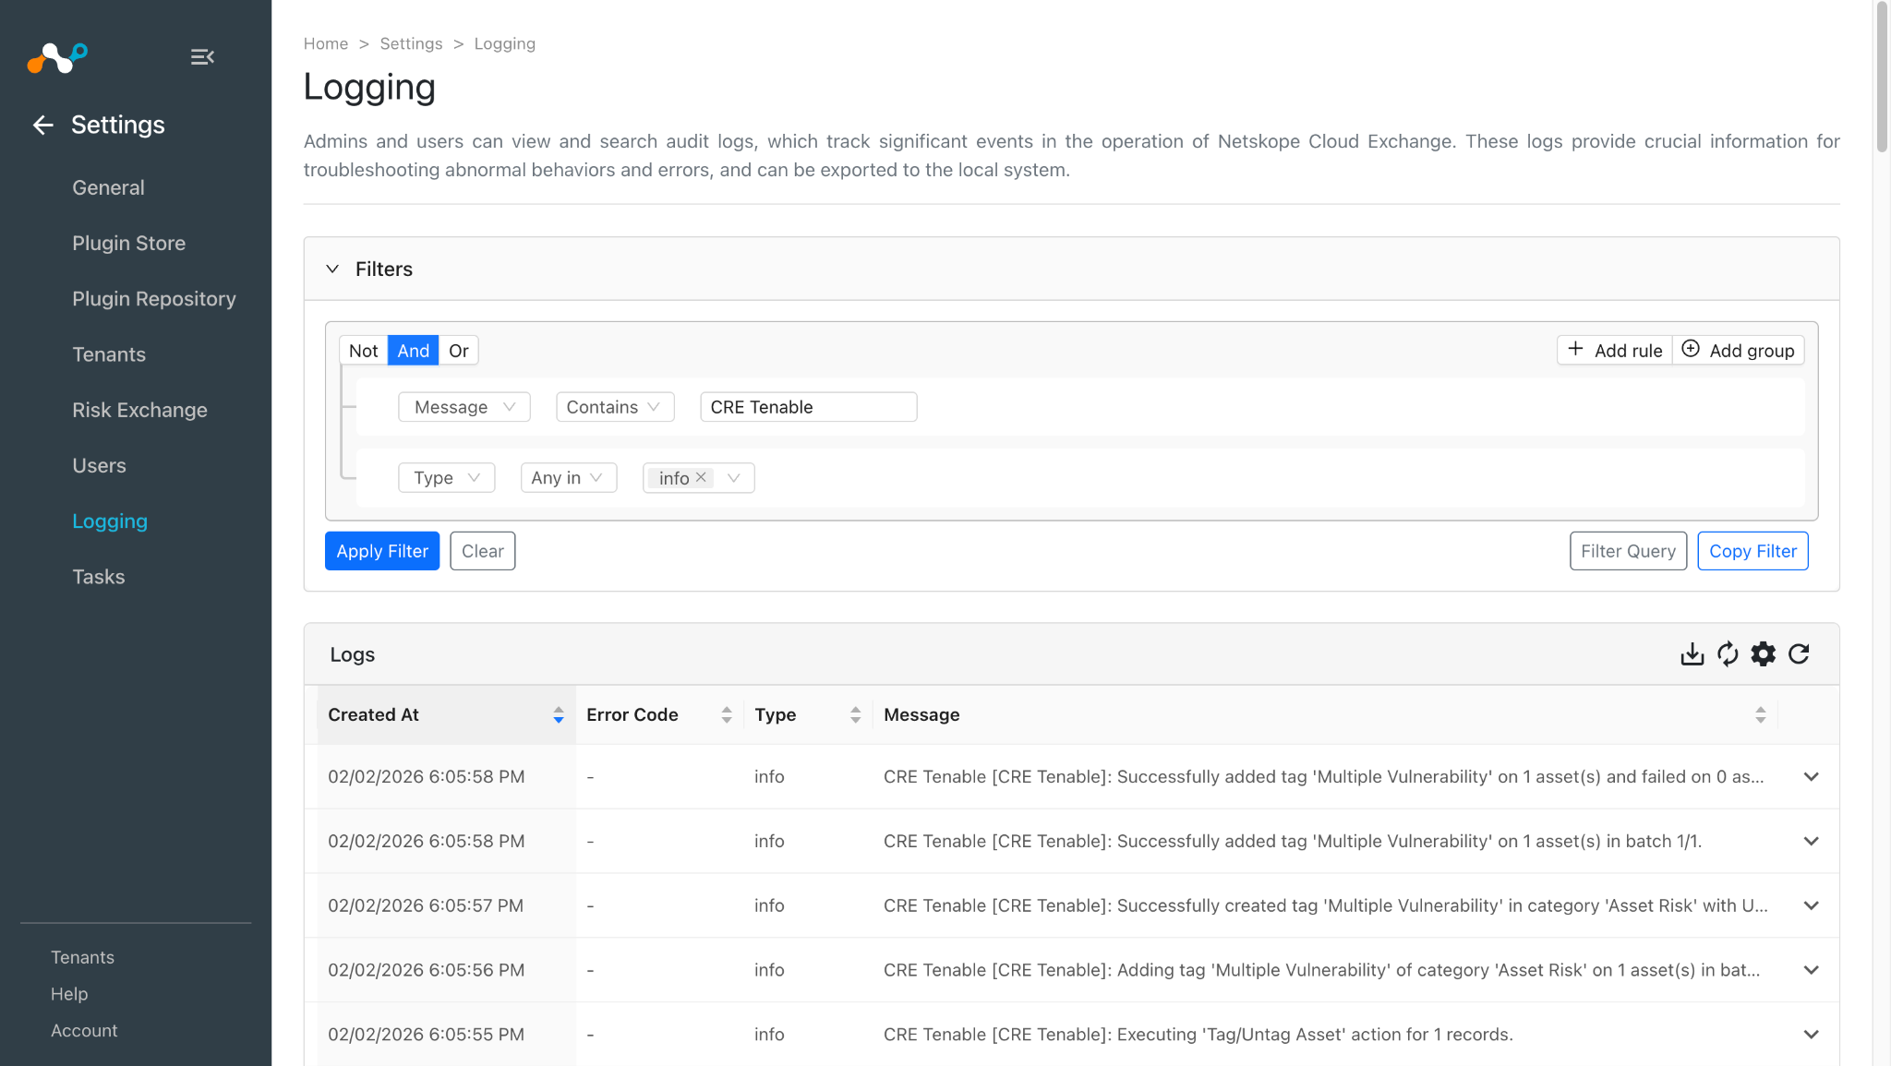
Task: Open Help link at sidebar bottom
Action: pyautogui.click(x=69, y=994)
